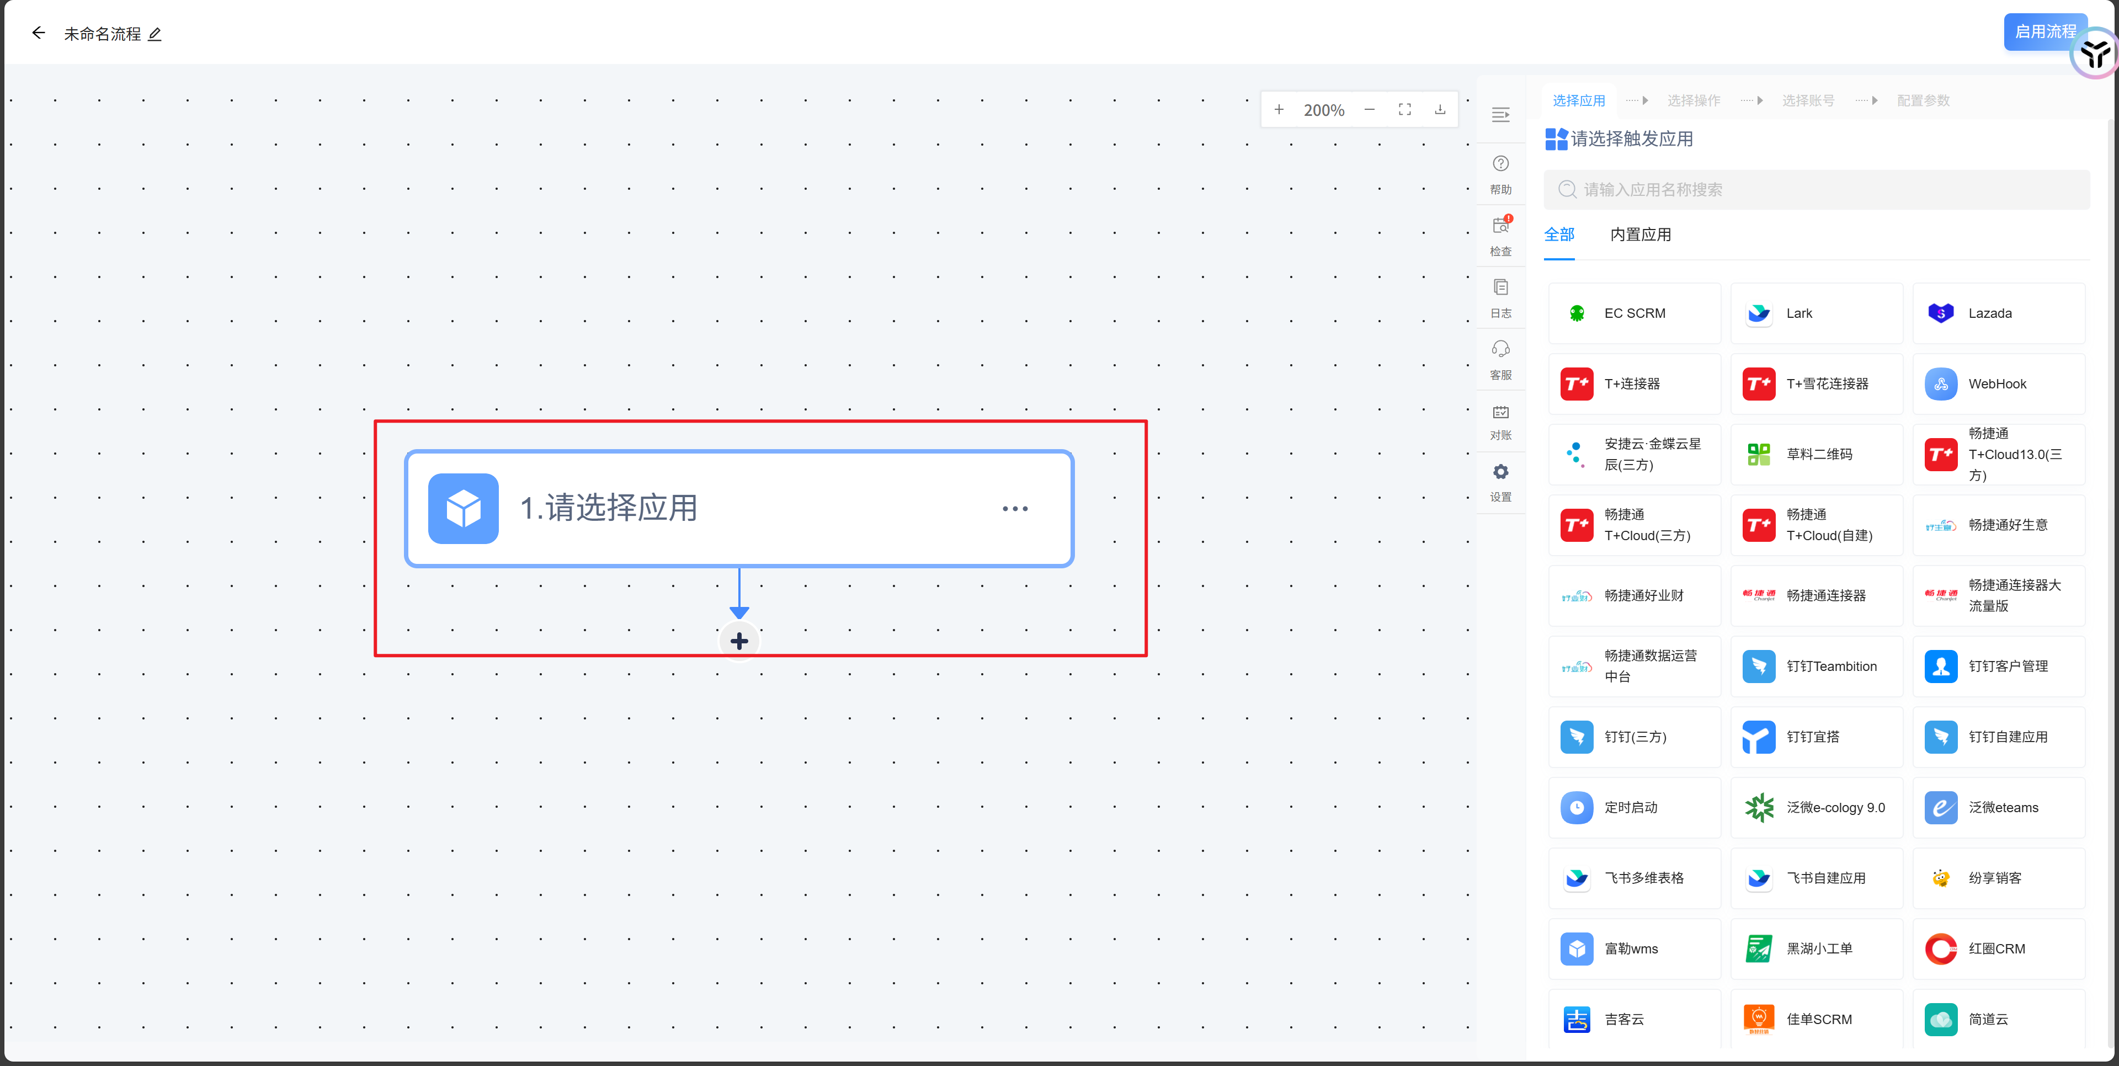Add a step with the plus node
The width and height of the screenshot is (2119, 1066).
click(x=739, y=641)
